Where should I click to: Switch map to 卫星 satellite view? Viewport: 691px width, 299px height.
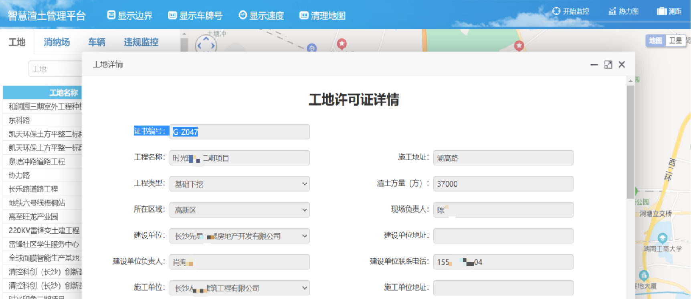[675, 41]
